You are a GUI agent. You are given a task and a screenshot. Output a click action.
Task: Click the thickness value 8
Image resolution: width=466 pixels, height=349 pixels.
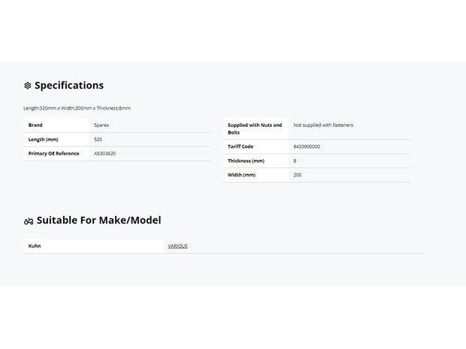295,161
